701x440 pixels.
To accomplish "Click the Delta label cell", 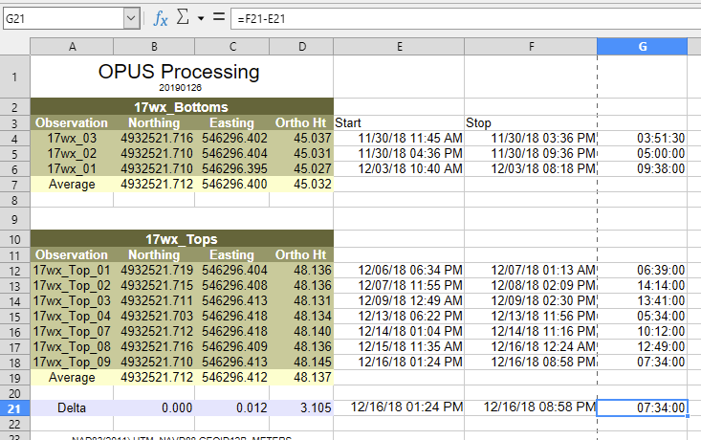I will point(72,408).
